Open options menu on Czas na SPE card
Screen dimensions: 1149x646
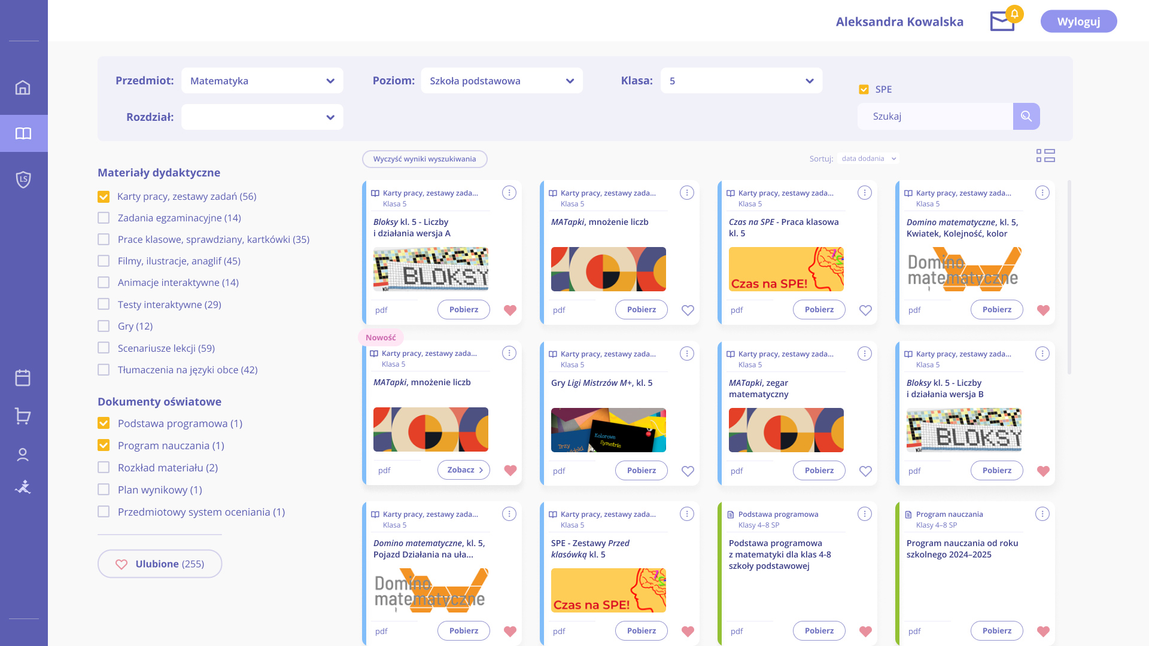coord(864,193)
